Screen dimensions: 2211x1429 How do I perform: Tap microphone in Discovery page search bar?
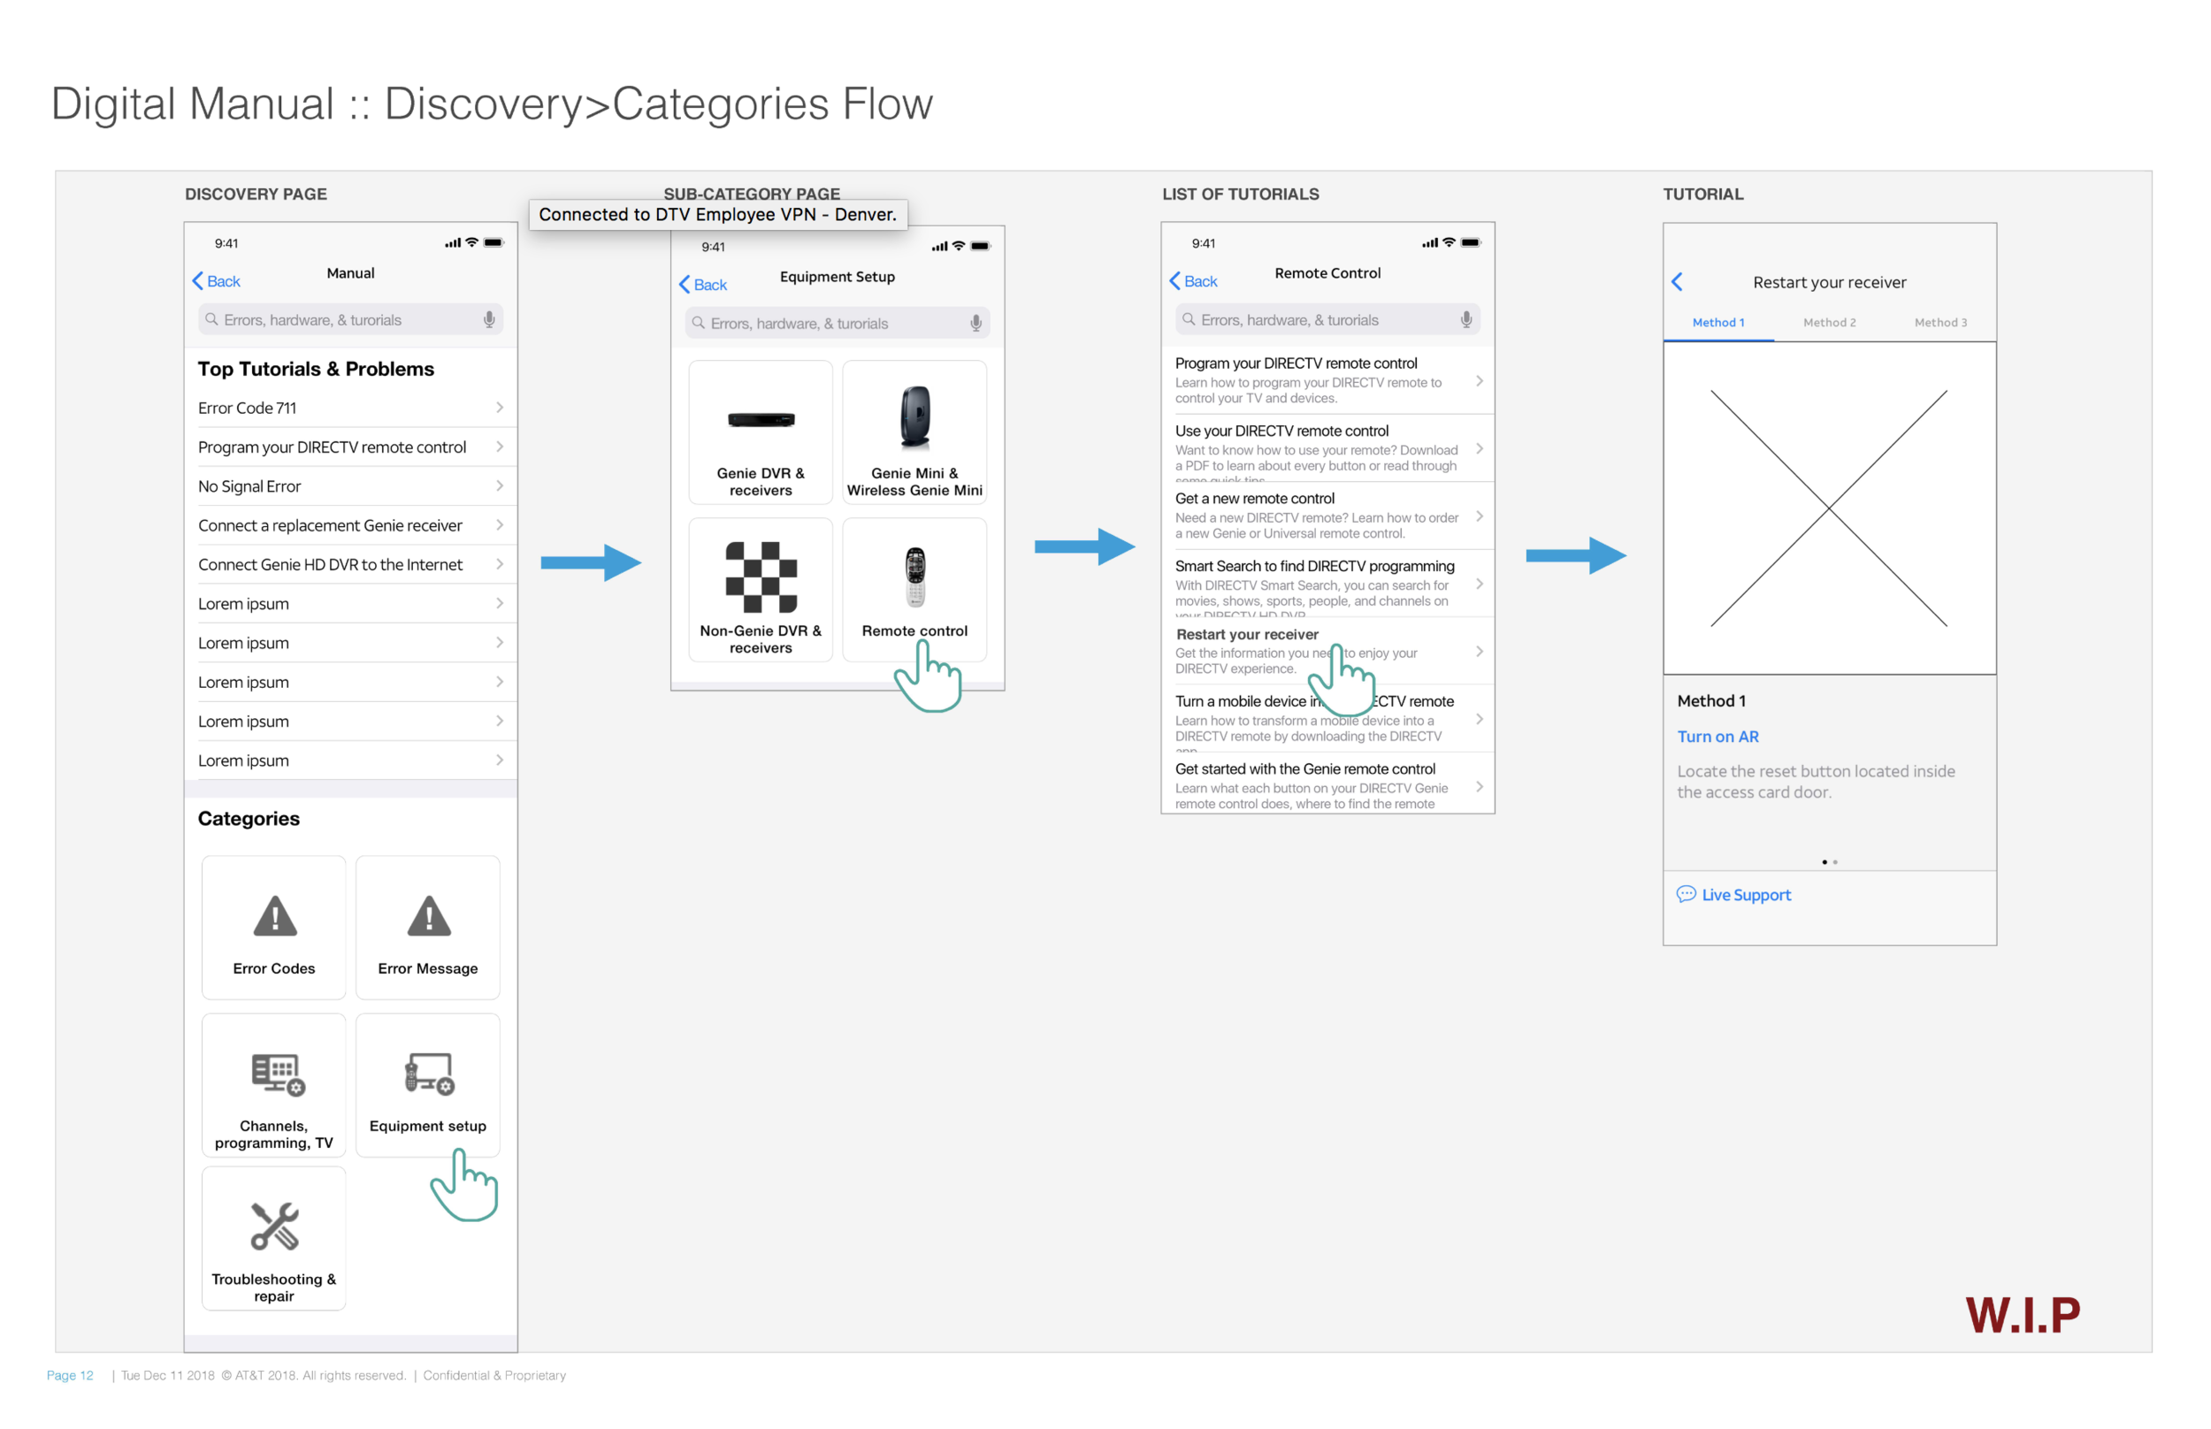(489, 320)
